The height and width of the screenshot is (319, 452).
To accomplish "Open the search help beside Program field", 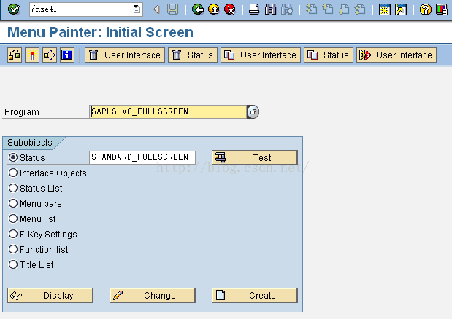I will tap(253, 111).
